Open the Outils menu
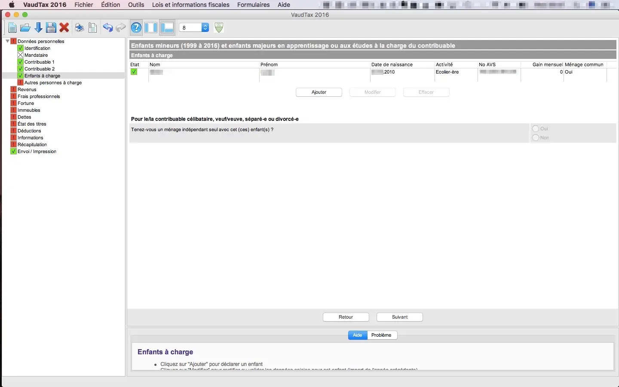619x387 pixels. 136,5
